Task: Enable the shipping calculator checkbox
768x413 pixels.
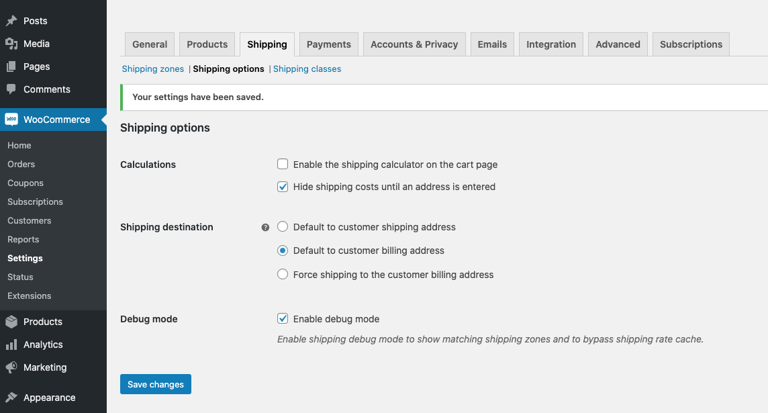Action: [x=283, y=165]
